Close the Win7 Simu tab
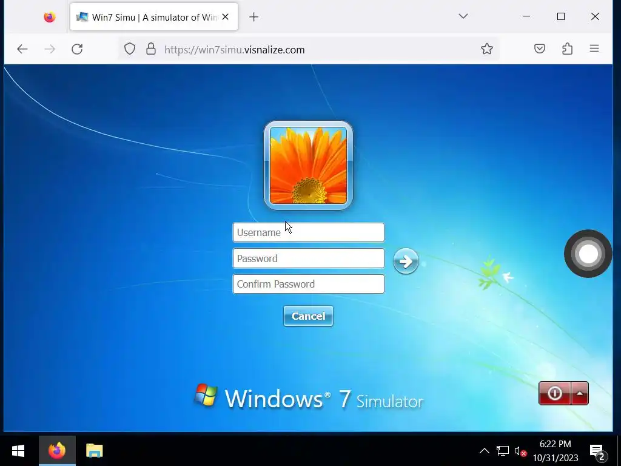The image size is (621, 466). (x=226, y=16)
